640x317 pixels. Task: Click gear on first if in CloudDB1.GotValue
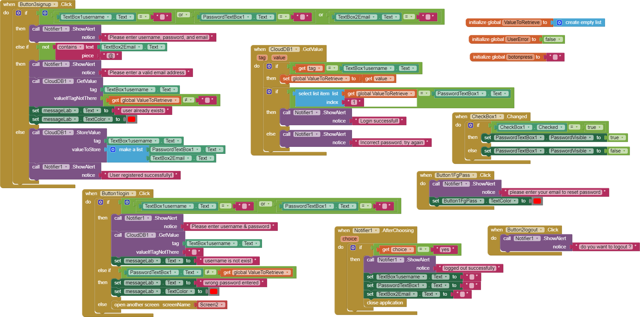pos(269,66)
